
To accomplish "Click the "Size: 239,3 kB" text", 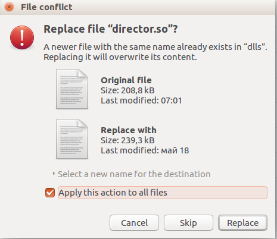I will click(127, 140).
